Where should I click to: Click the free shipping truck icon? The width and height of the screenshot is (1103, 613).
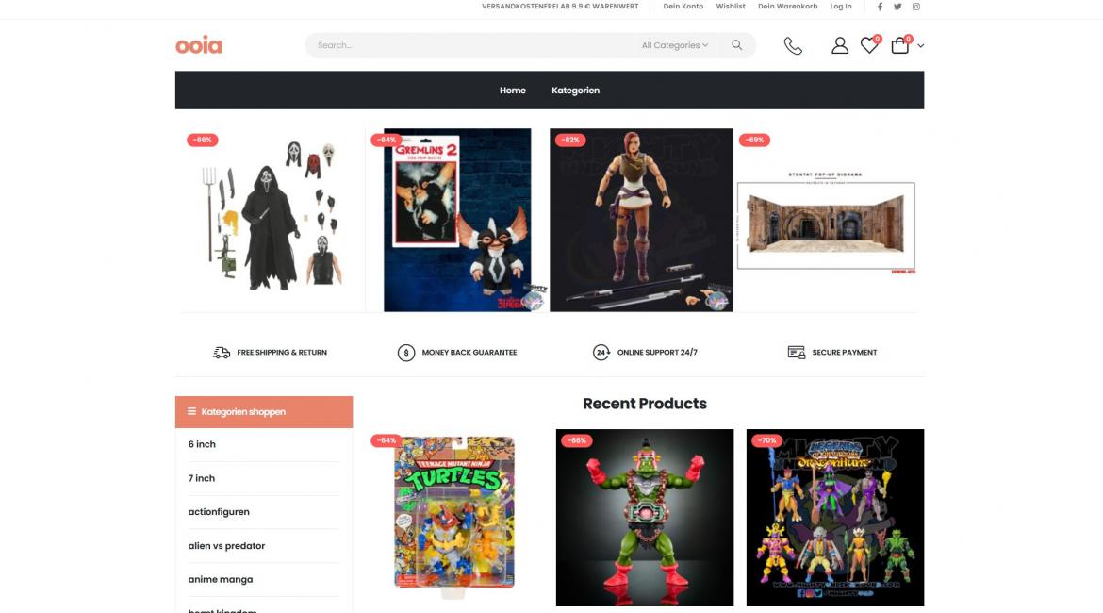point(222,353)
